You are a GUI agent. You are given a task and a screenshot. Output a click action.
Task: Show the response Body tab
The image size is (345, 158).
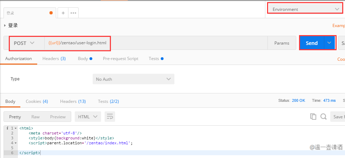point(10,101)
